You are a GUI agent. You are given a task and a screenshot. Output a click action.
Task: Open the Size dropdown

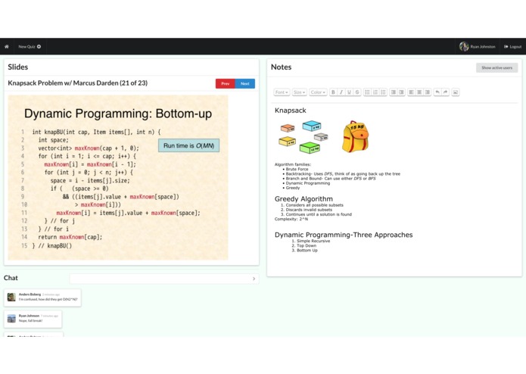(299, 92)
